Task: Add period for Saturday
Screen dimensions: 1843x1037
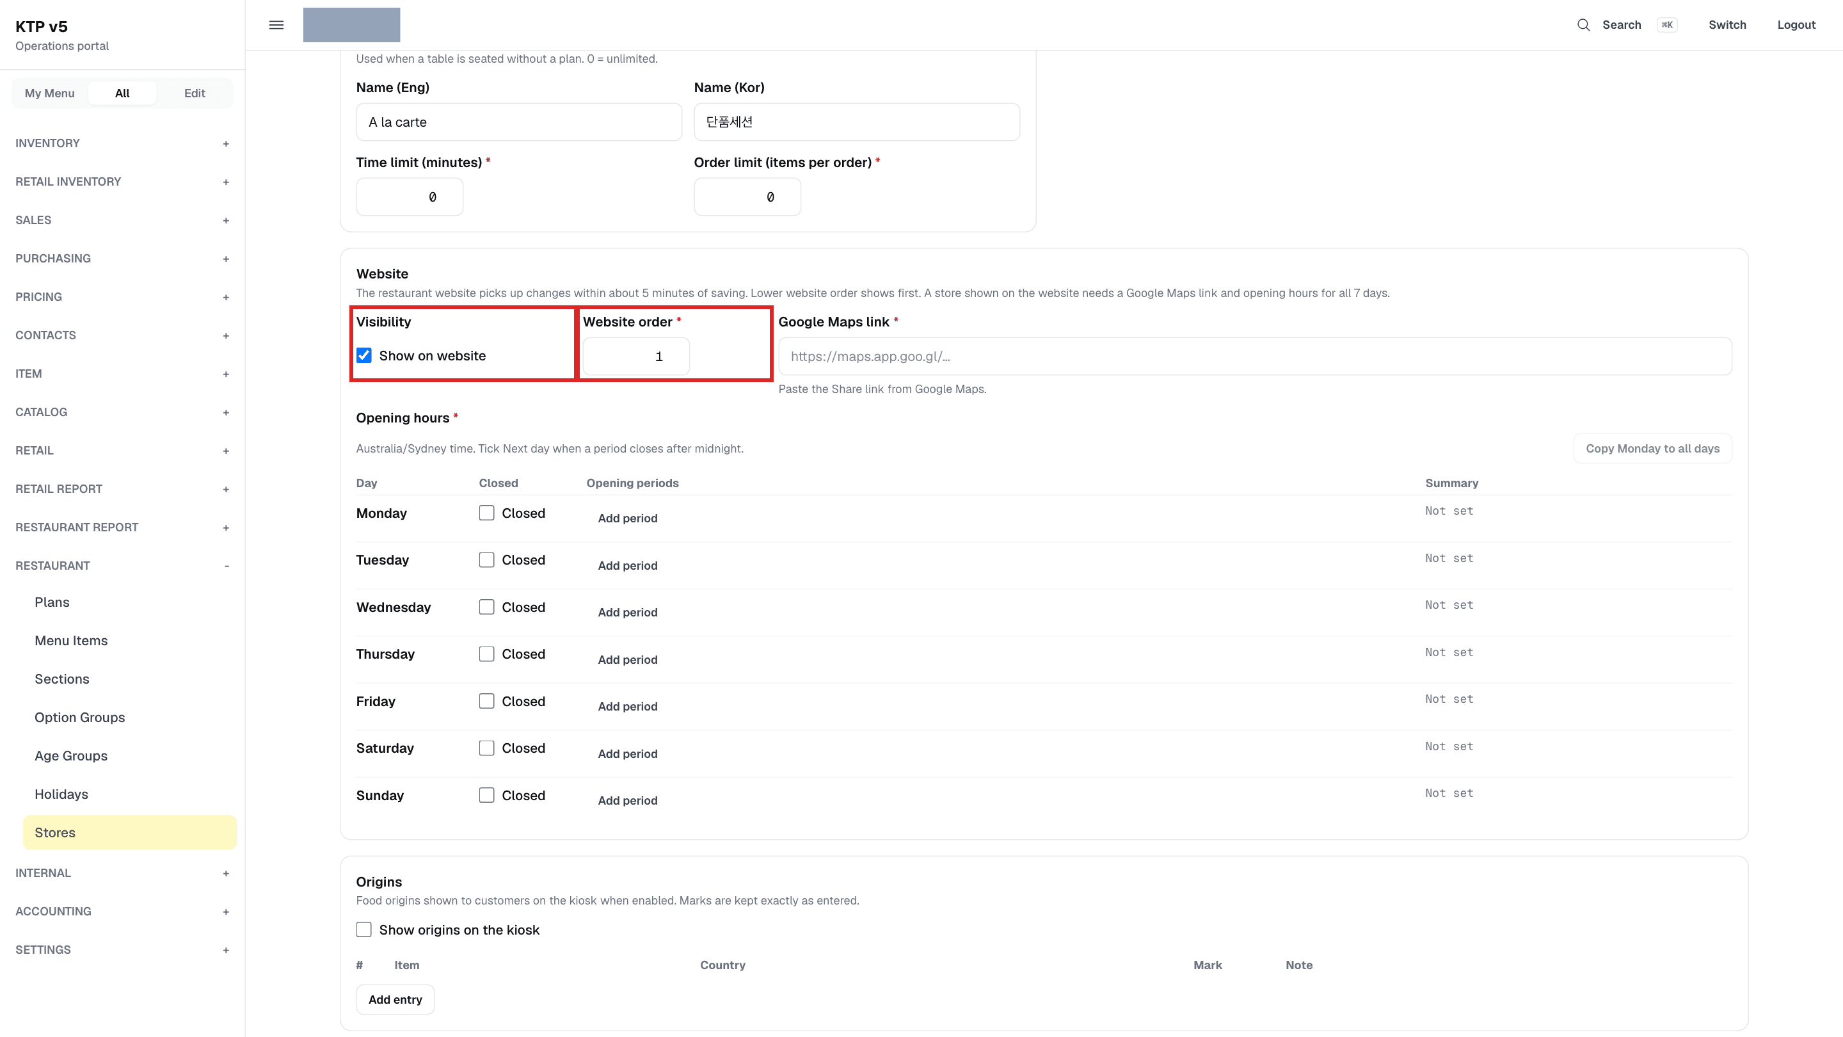Action: 627,753
